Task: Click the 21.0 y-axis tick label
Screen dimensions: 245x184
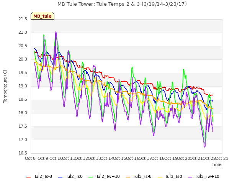Action: pos(23,33)
